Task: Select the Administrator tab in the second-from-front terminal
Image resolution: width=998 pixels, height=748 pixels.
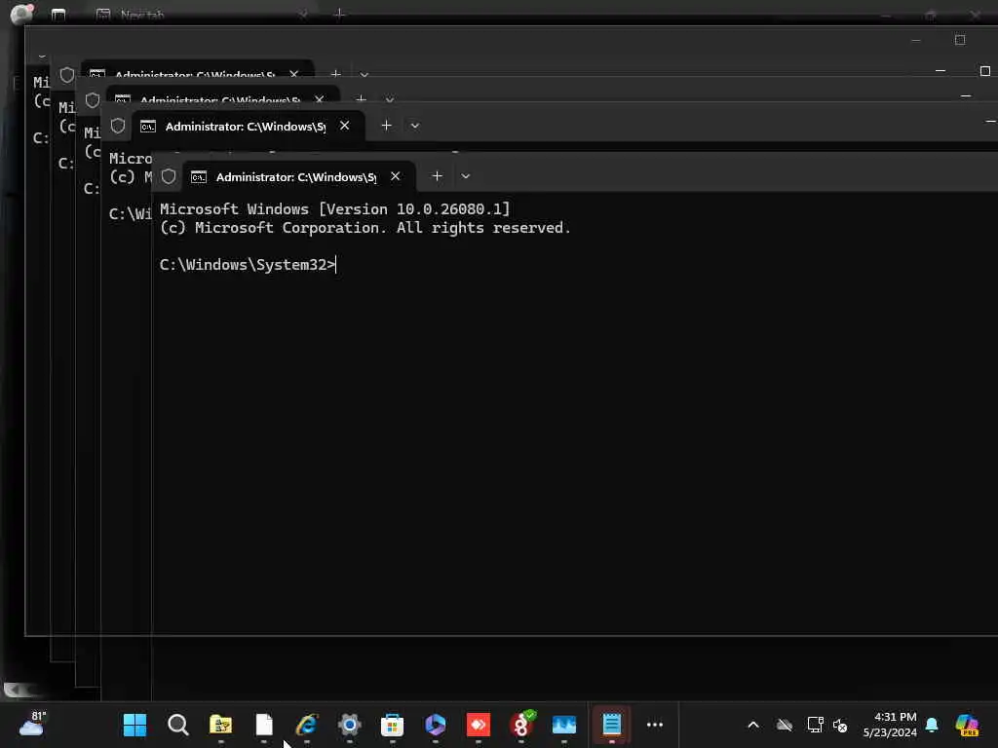Action: [249, 126]
